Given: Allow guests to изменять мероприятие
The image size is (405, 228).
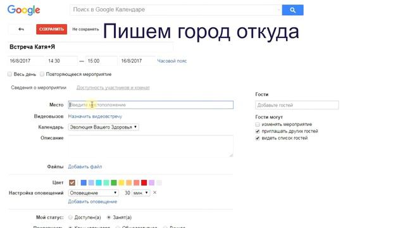Looking at the screenshot, I should [x=258, y=124].
